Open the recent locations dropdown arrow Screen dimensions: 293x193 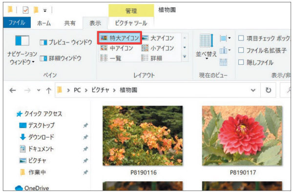pyautogui.click(x=39, y=91)
